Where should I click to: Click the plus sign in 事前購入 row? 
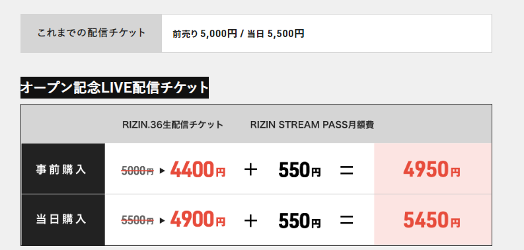click(x=250, y=170)
